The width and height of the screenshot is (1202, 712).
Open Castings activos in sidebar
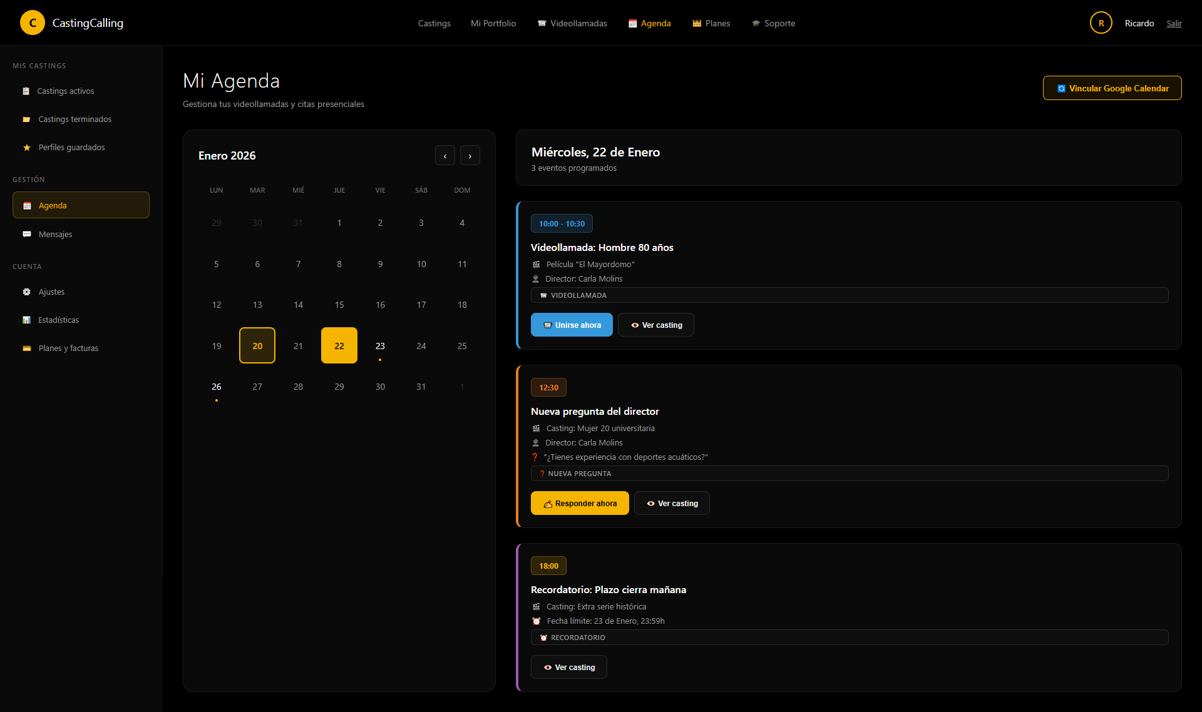(65, 91)
